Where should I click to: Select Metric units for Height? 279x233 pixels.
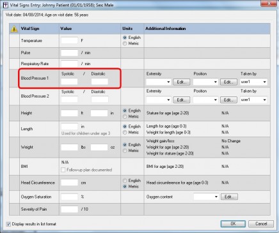click(x=125, y=117)
